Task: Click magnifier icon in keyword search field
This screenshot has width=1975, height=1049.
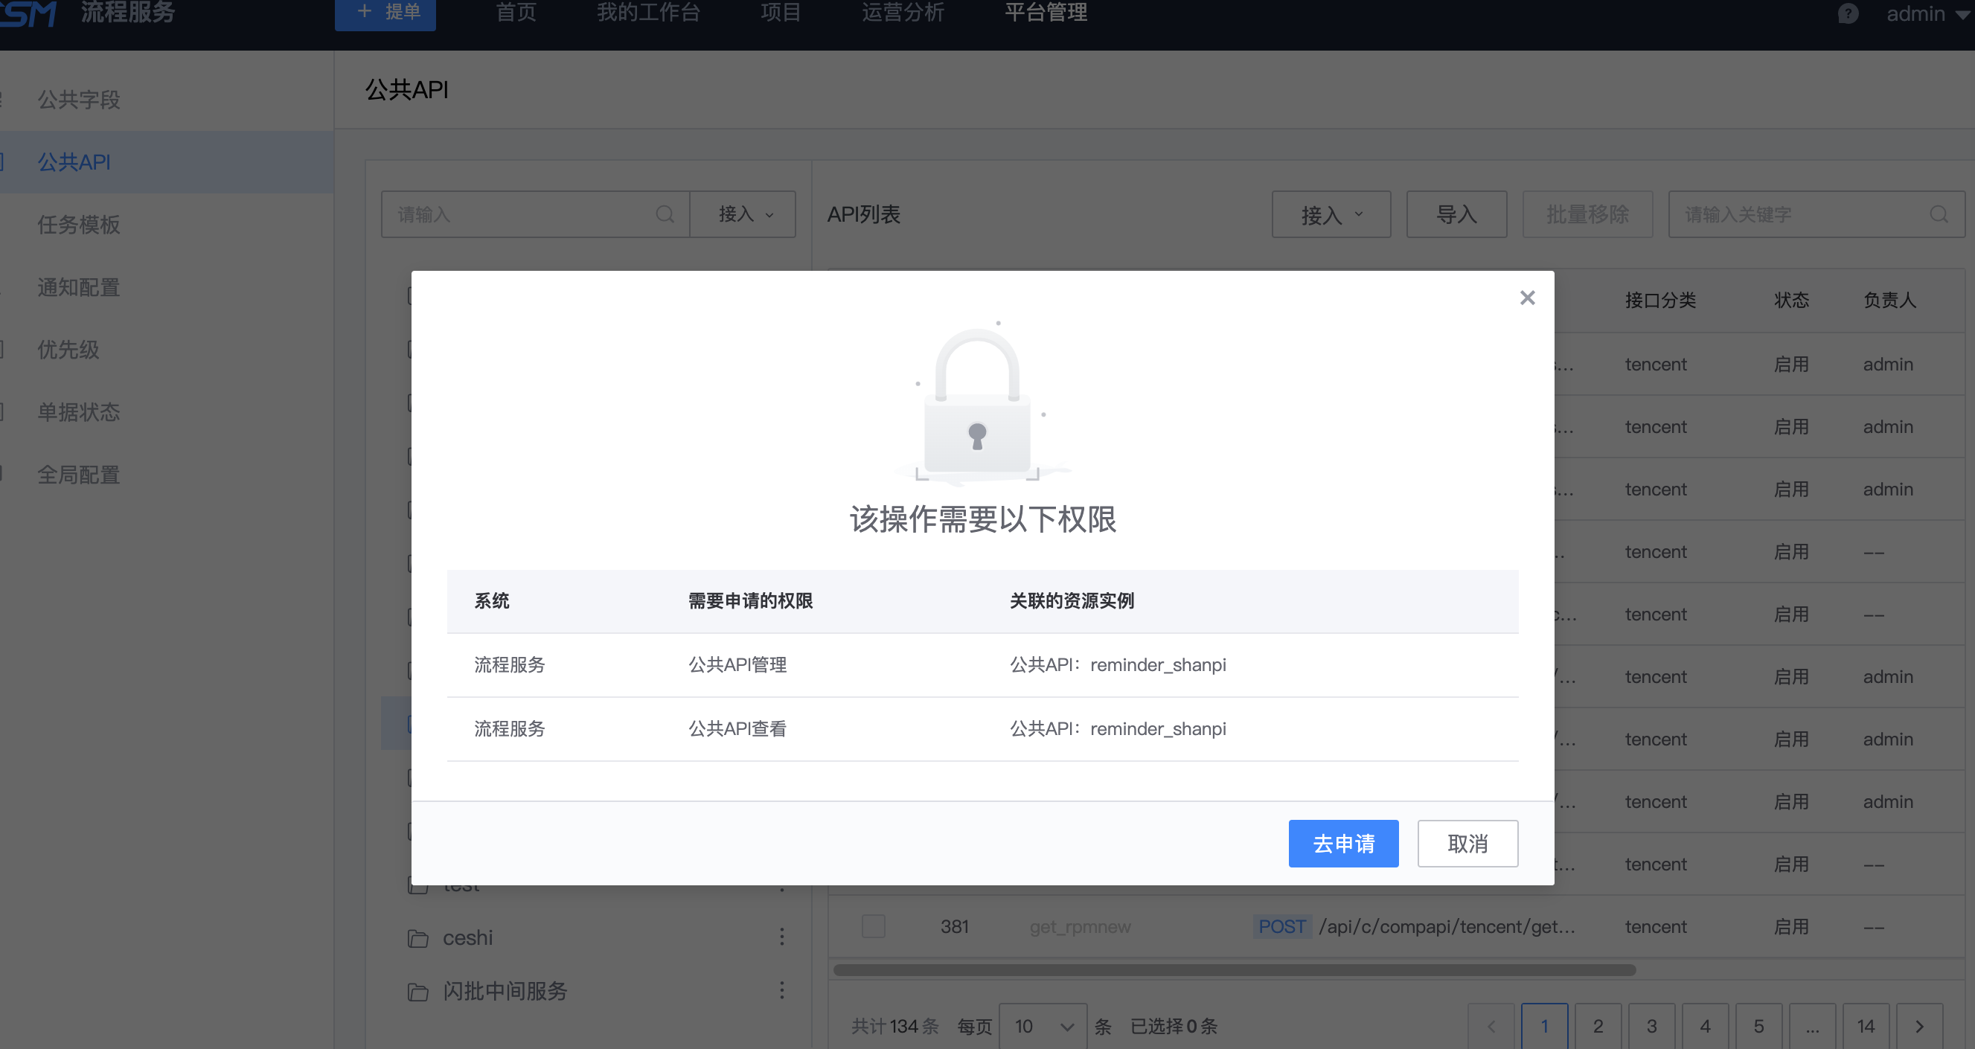Action: pyautogui.click(x=1939, y=214)
